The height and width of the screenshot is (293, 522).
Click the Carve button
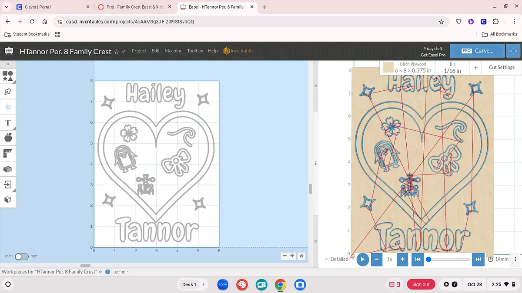pos(478,51)
